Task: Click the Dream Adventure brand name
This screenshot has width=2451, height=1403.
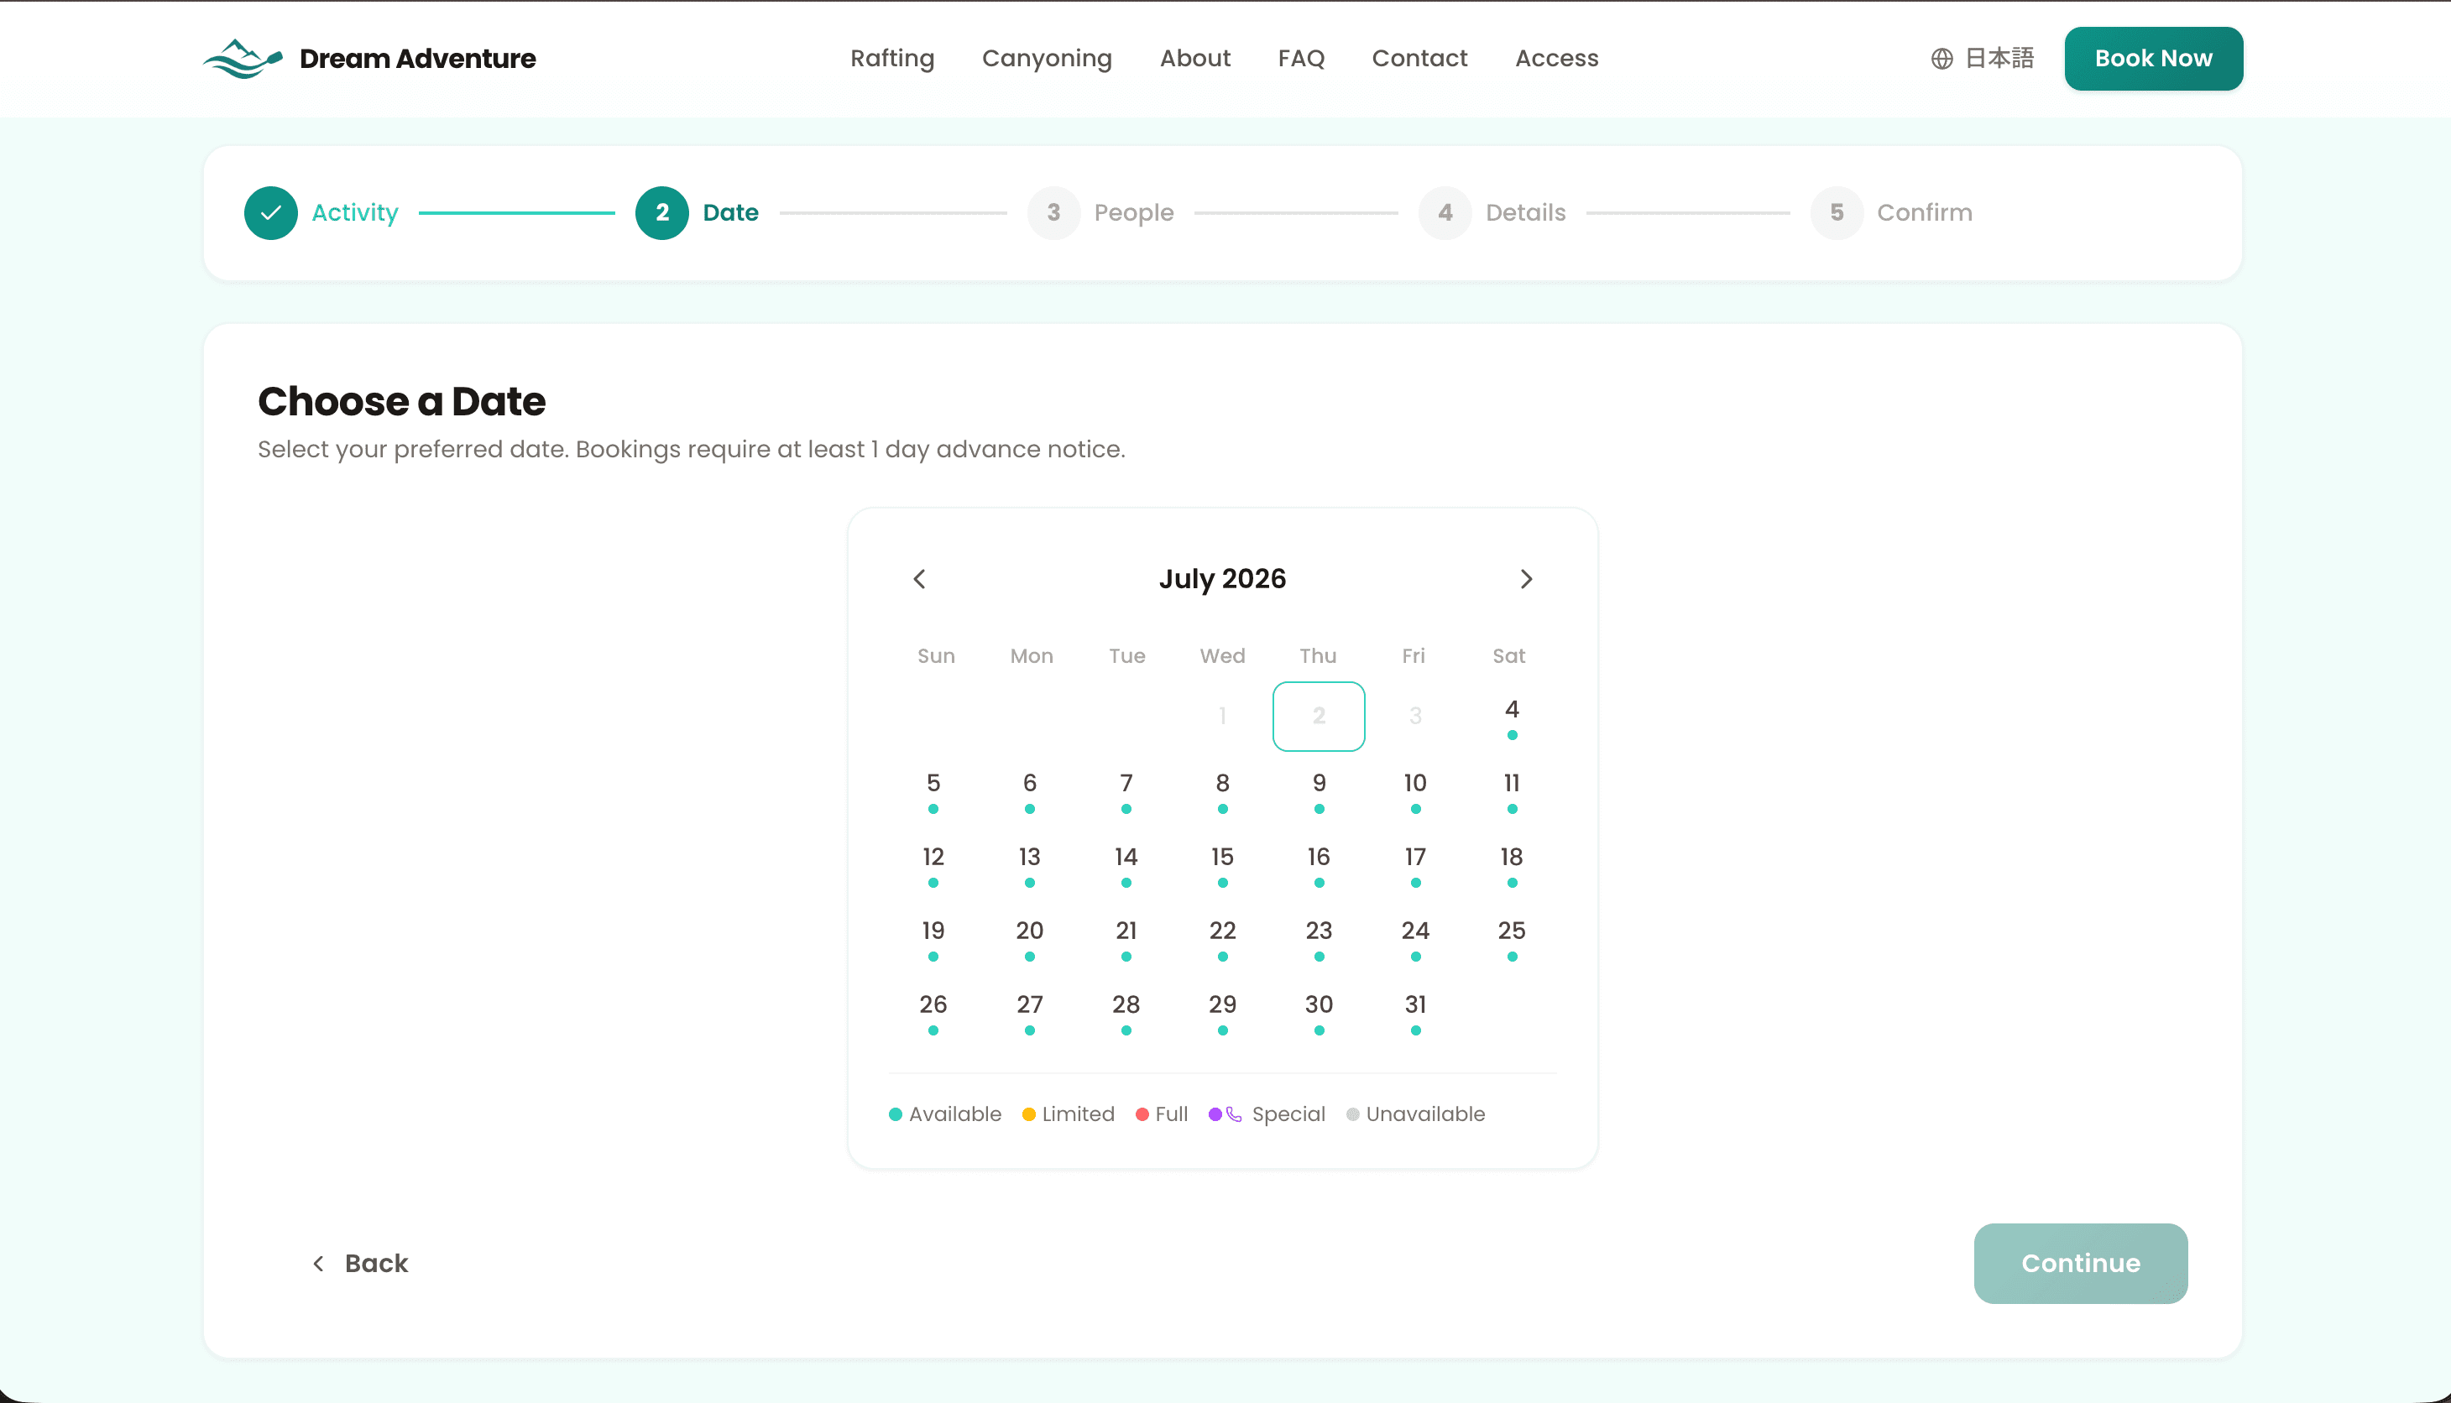Action: (417, 59)
